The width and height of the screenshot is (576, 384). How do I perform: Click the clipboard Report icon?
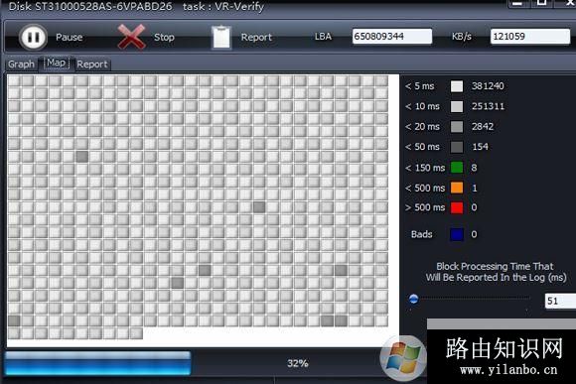pos(221,37)
